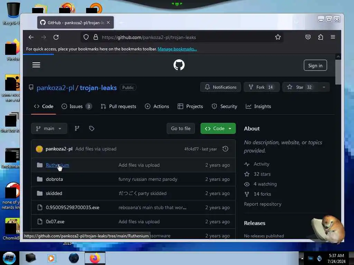This screenshot has height=265, width=354.
Task: Reload the page with the refresh icon
Action: pyautogui.click(x=56, y=37)
